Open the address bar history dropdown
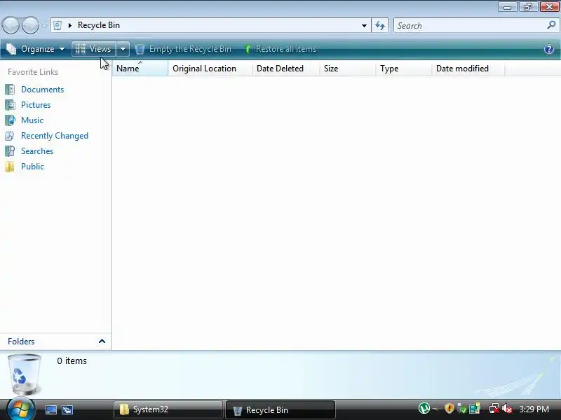 coord(364,25)
